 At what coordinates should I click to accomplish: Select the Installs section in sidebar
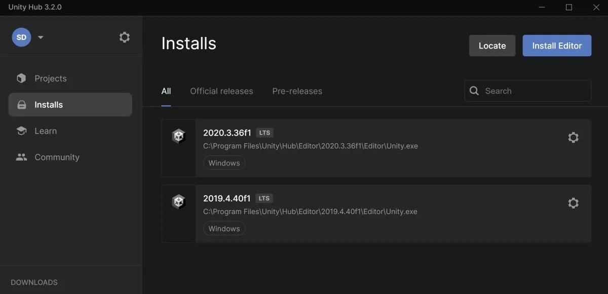[x=48, y=104]
